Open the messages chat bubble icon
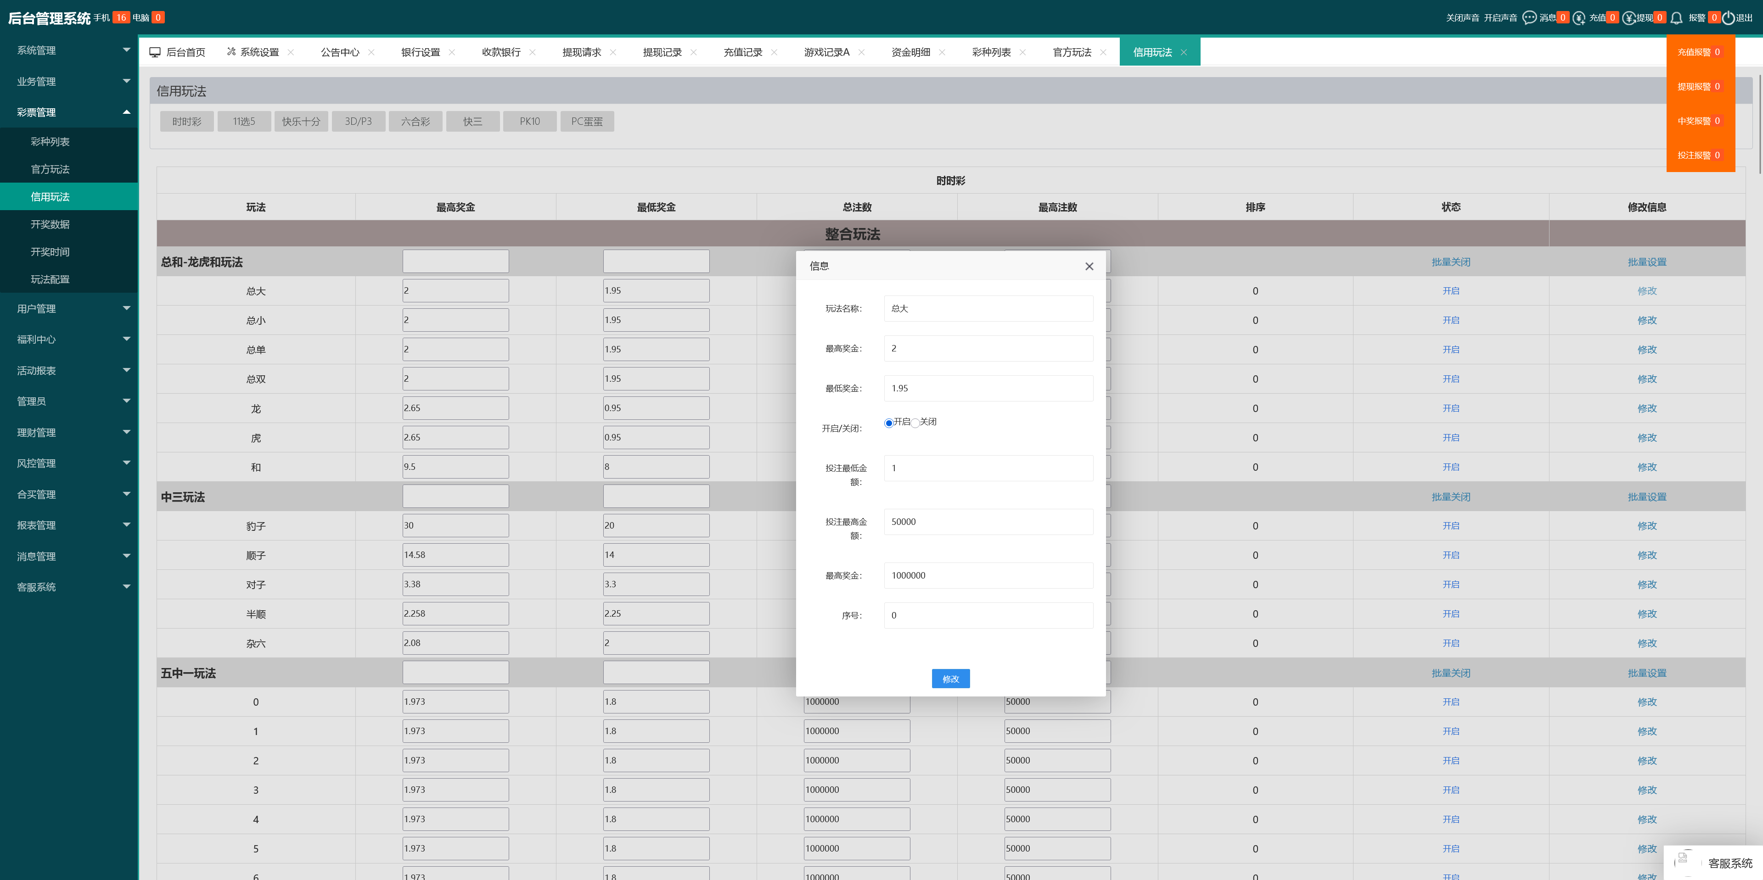The height and width of the screenshot is (880, 1763). pos(1529,18)
